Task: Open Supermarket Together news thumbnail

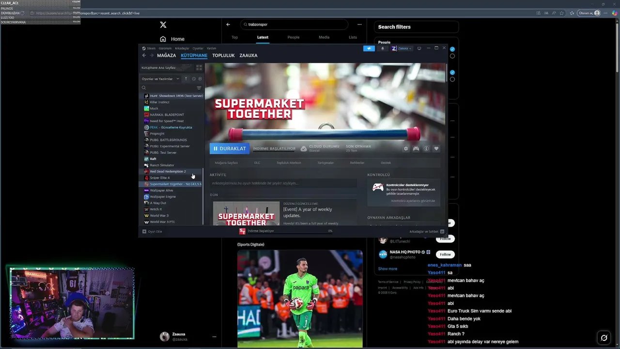Action: [x=246, y=213]
